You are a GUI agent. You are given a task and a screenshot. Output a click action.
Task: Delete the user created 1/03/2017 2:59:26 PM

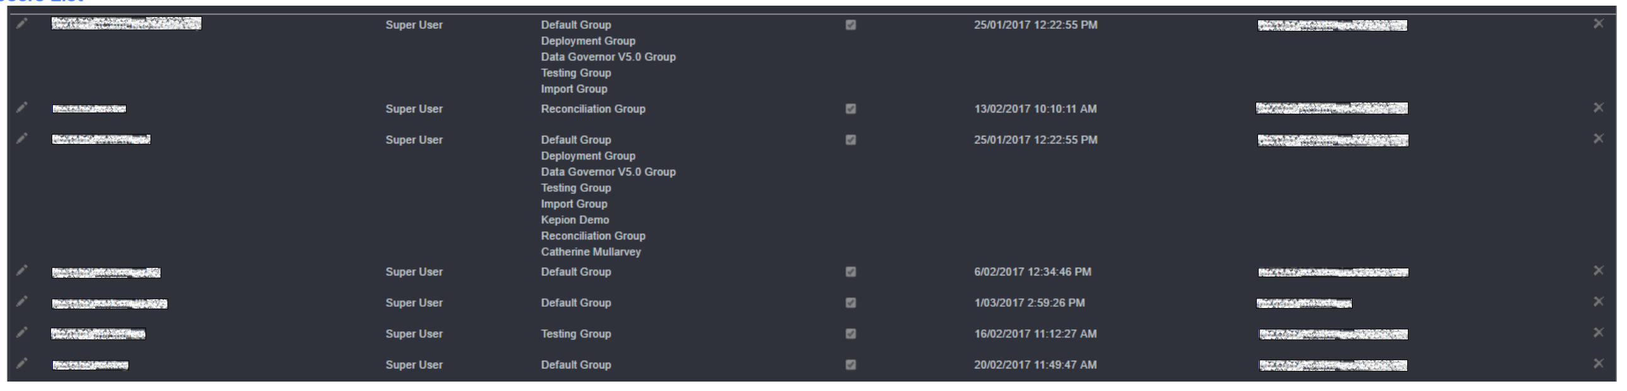tap(1599, 302)
